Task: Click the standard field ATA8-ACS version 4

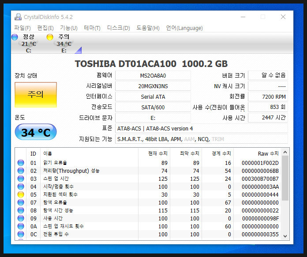Action: (202, 128)
